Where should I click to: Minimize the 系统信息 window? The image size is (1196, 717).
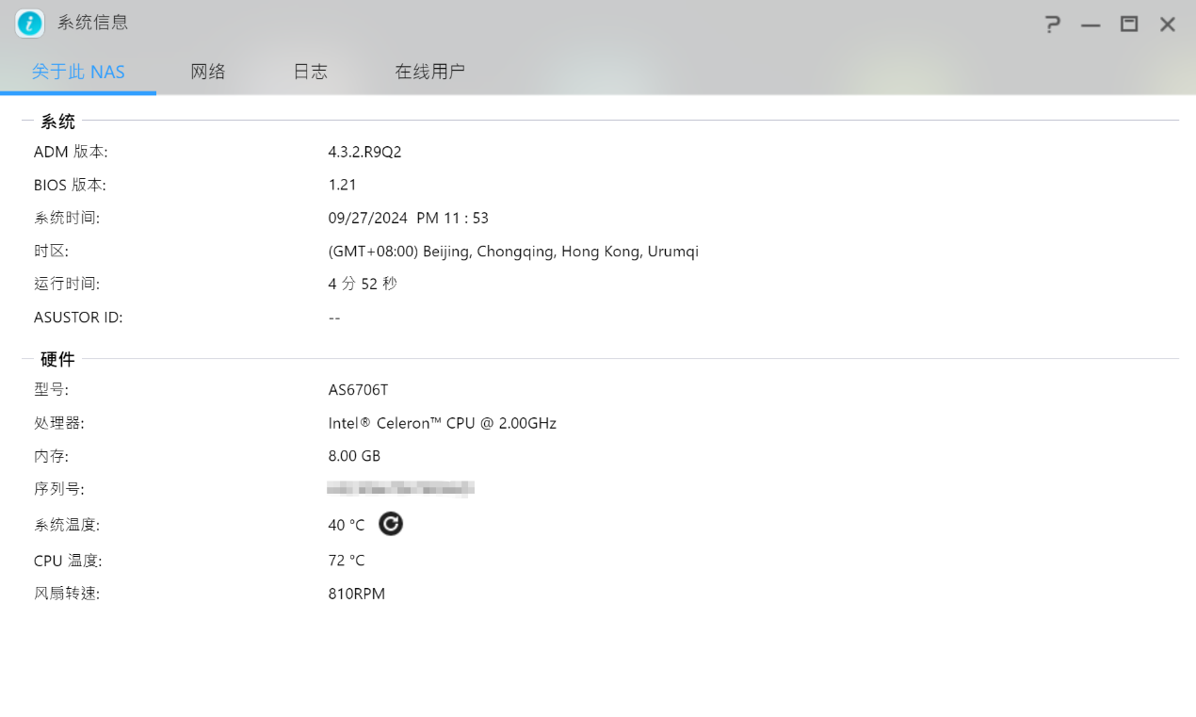pyautogui.click(x=1091, y=24)
